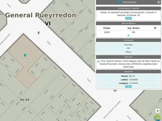Copy the Ubicación coordinates with Copiar

(128, 86)
